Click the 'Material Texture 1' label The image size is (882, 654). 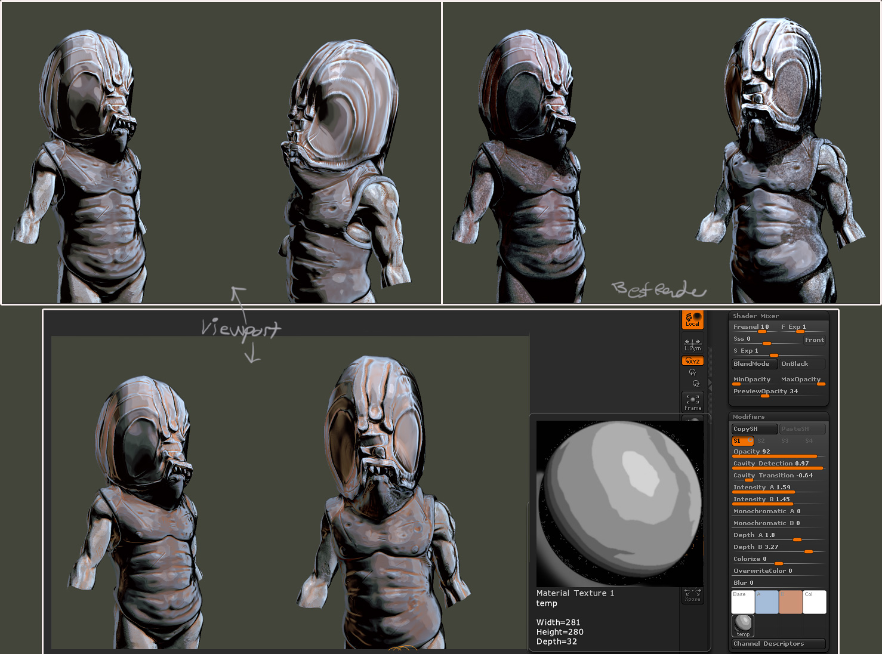[x=575, y=593]
